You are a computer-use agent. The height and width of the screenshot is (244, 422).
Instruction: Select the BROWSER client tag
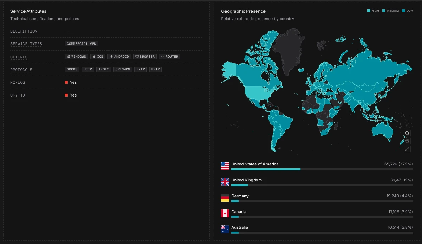145,57
